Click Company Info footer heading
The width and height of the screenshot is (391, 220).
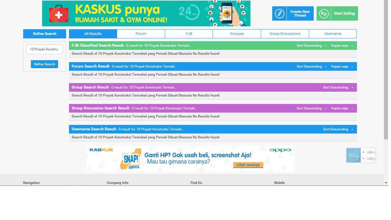[x=118, y=183]
